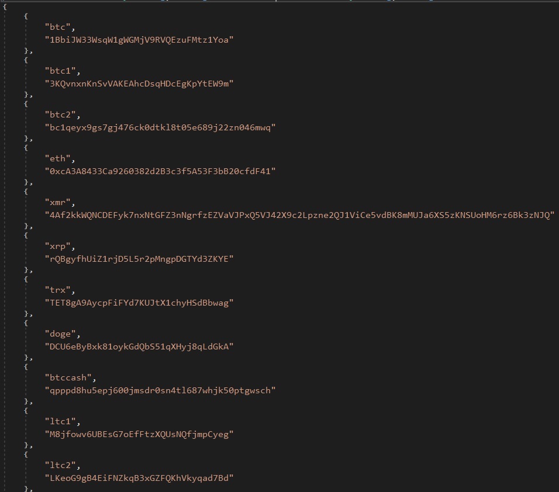Click the LKeoG9gB4EiF Litecoin address value
The width and height of the screenshot is (559, 492).
tap(139, 478)
